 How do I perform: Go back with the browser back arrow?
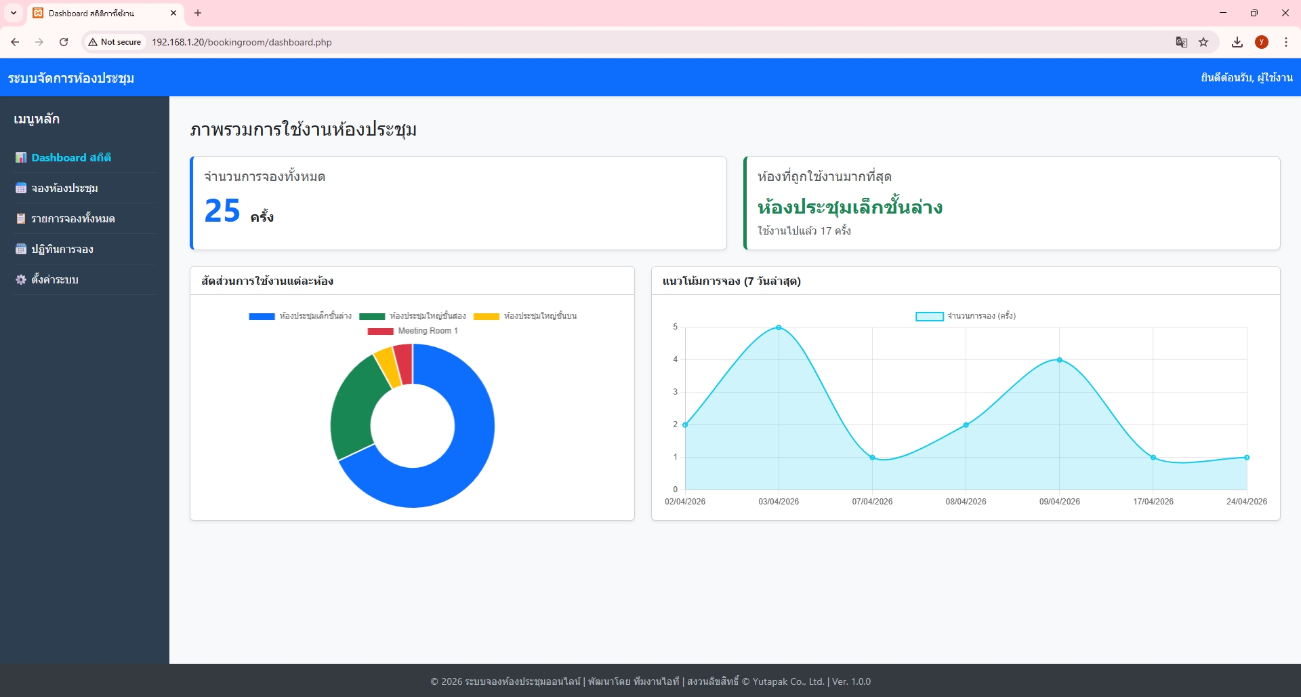pos(15,42)
